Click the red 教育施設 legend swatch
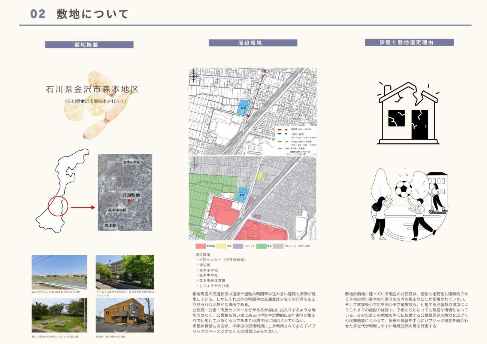Screen dimensions: 487x344 tap(201, 246)
